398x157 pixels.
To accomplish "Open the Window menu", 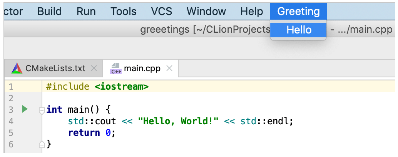I will click(x=206, y=11).
